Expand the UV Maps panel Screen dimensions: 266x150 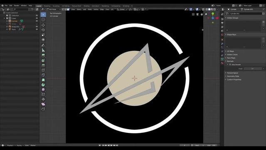point(230,51)
